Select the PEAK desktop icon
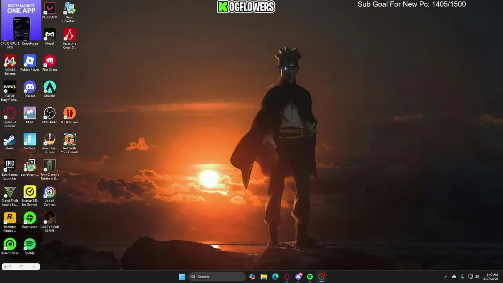Viewport: 503px width, 283px height. (x=30, y=116)
